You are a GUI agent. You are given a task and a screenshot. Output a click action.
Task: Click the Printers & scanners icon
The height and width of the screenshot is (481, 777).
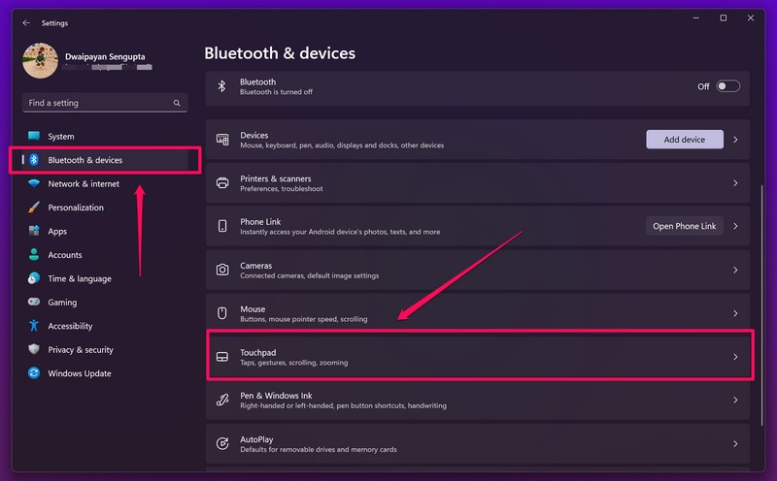[222, 182]
